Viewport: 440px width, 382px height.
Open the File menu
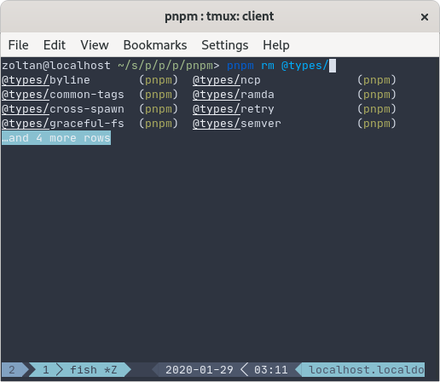[x=18, y=45]
